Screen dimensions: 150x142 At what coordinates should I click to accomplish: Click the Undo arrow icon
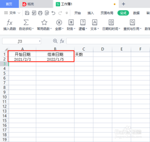54,13
